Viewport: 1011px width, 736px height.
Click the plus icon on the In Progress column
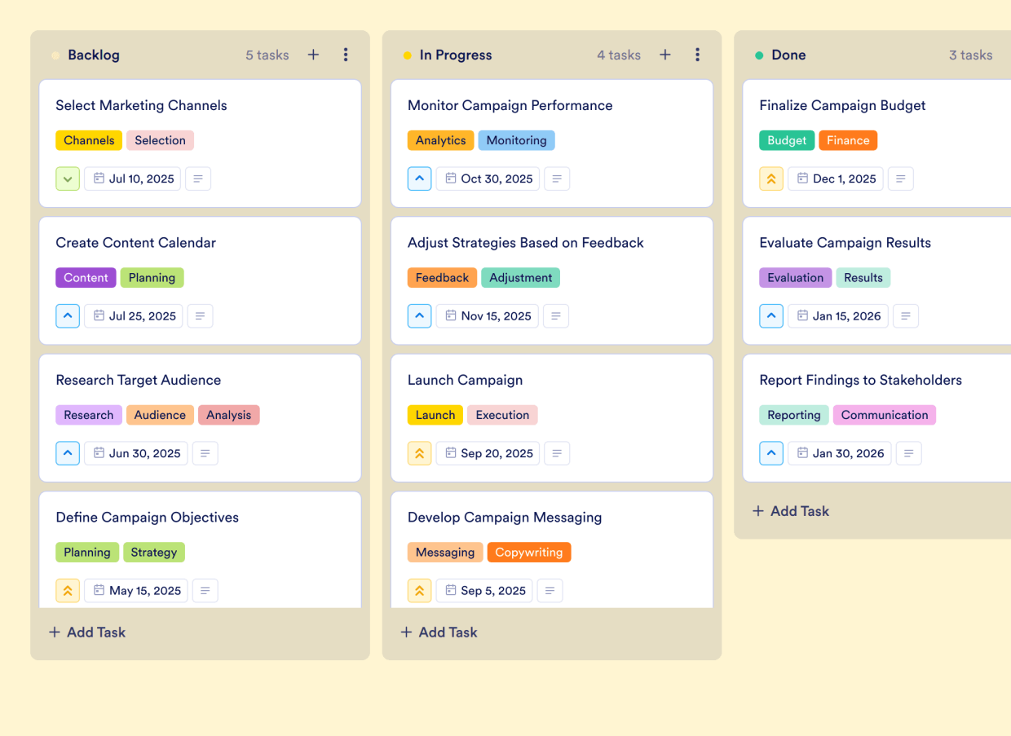665,55
